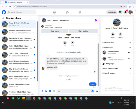Open the Stephannie conversation

(18, 39)
